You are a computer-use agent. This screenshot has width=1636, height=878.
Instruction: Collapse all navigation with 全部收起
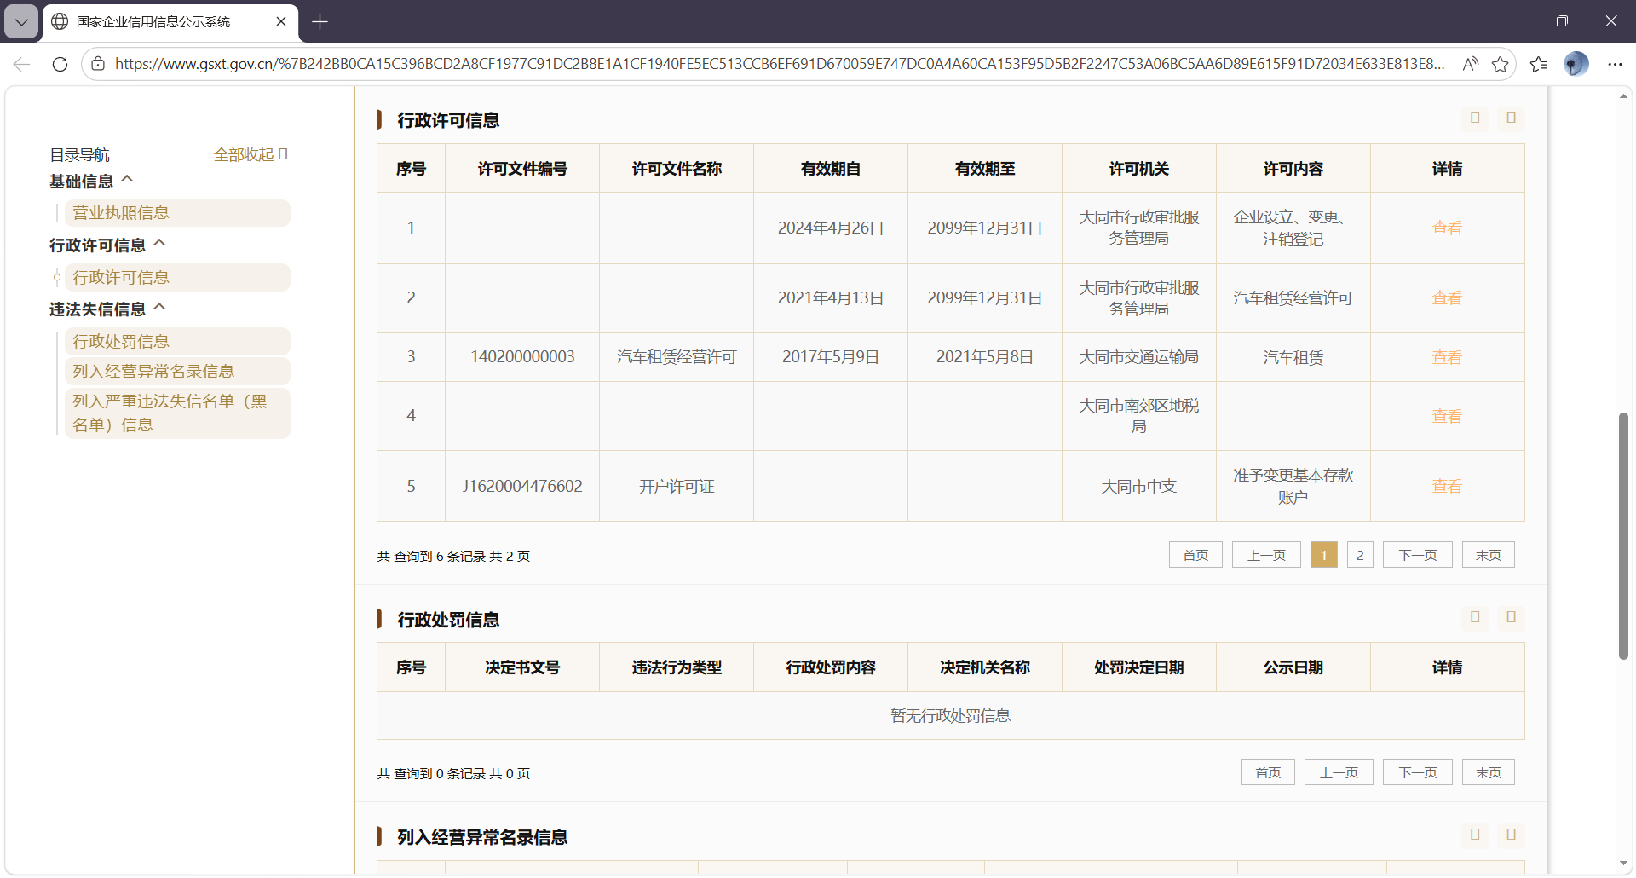[x=251, y=154]
